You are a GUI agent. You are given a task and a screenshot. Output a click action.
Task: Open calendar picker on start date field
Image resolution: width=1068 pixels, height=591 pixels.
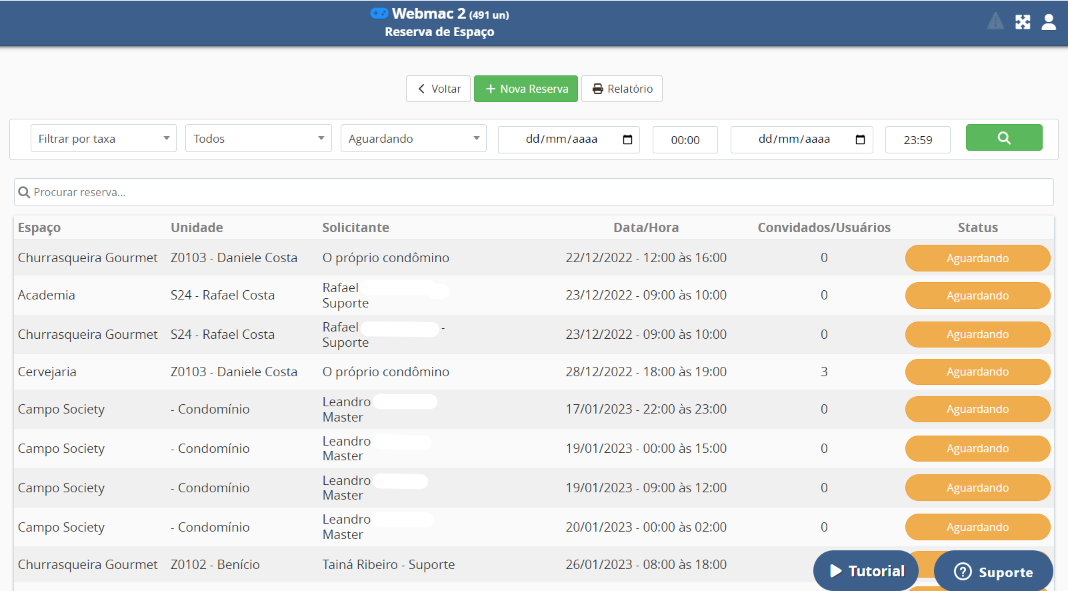(627, 139)
